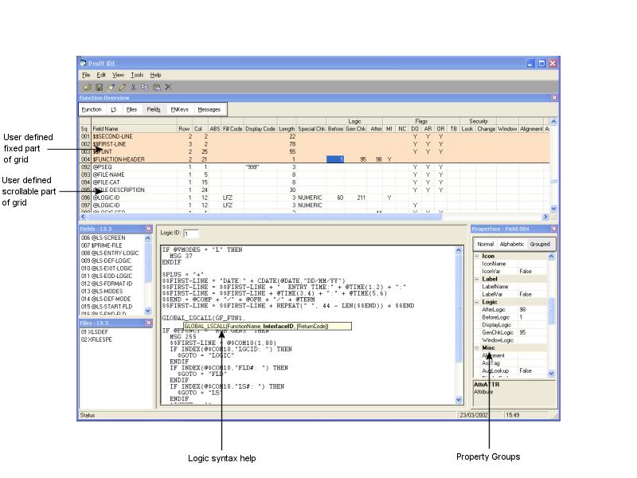Click the Fields list scrollbar up arrow
Image resolution: width=637 pixels, height=478 pixels.
coord(148,238)
